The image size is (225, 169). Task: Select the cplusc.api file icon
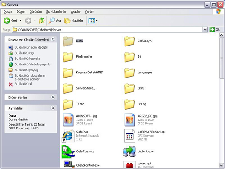(130, 164)
